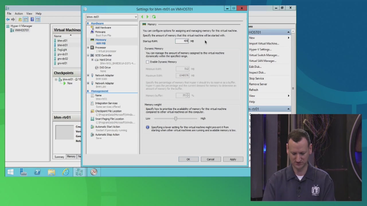Select Network Adapter BHM LAN
This screenshot has width=367, height=206.
(104, 83)
